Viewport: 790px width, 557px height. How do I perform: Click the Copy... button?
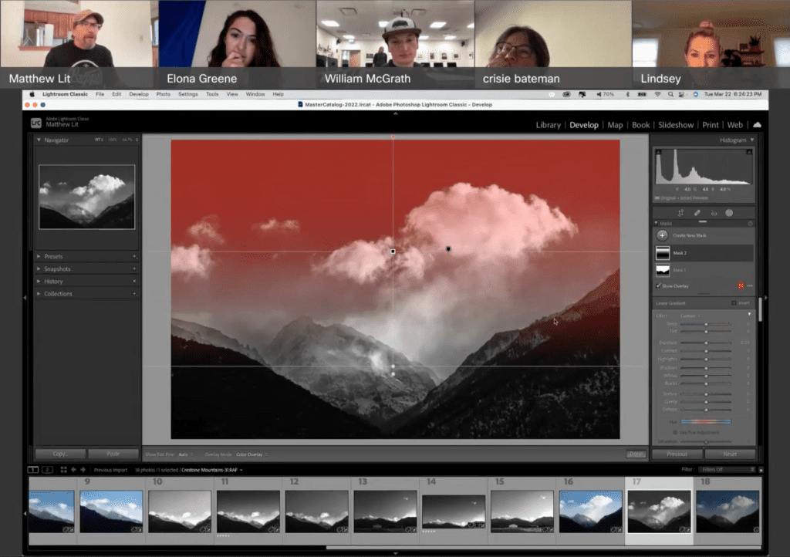[60, 454]
